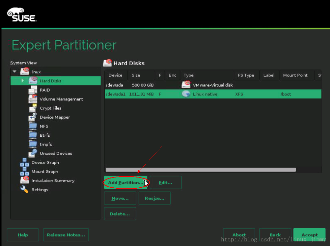Viewport: 330px width, 246px height.
Task: Click the tmpfs folder icon
Action: click(x=33, y=144)
